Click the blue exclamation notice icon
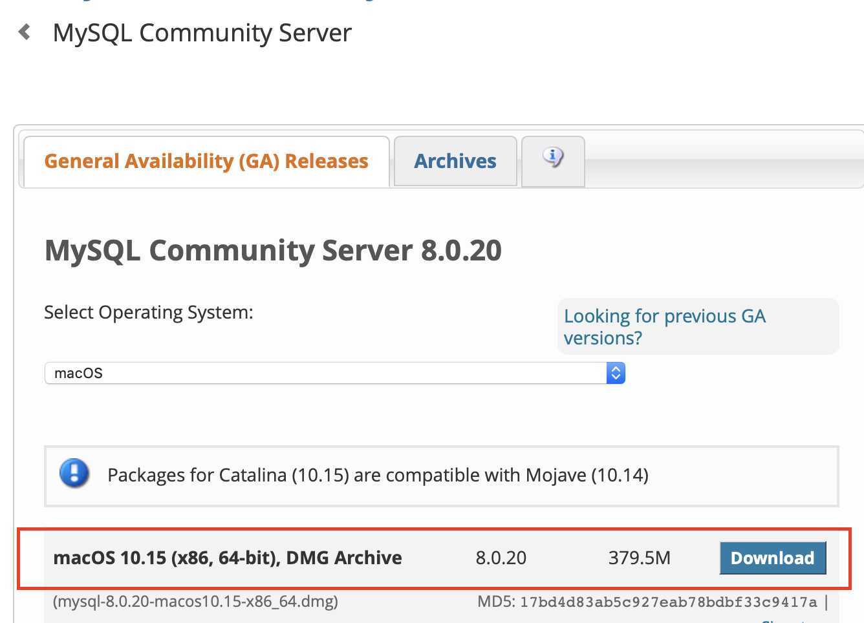 click(x=74, y=473)
